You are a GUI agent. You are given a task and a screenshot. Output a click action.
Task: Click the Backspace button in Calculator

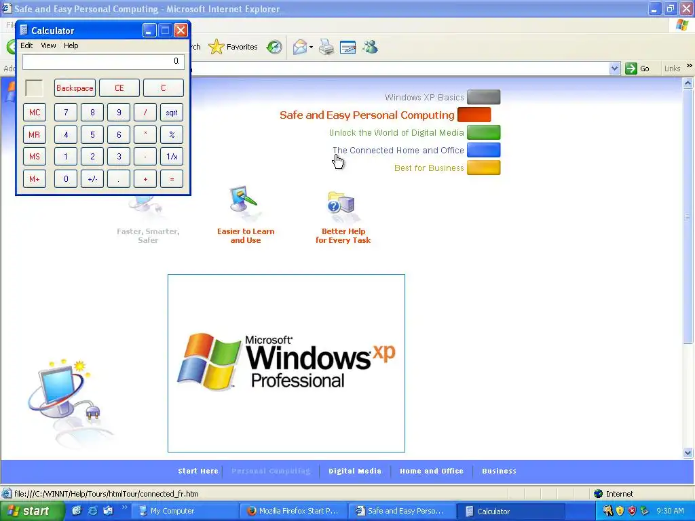(x=75, y=88)
